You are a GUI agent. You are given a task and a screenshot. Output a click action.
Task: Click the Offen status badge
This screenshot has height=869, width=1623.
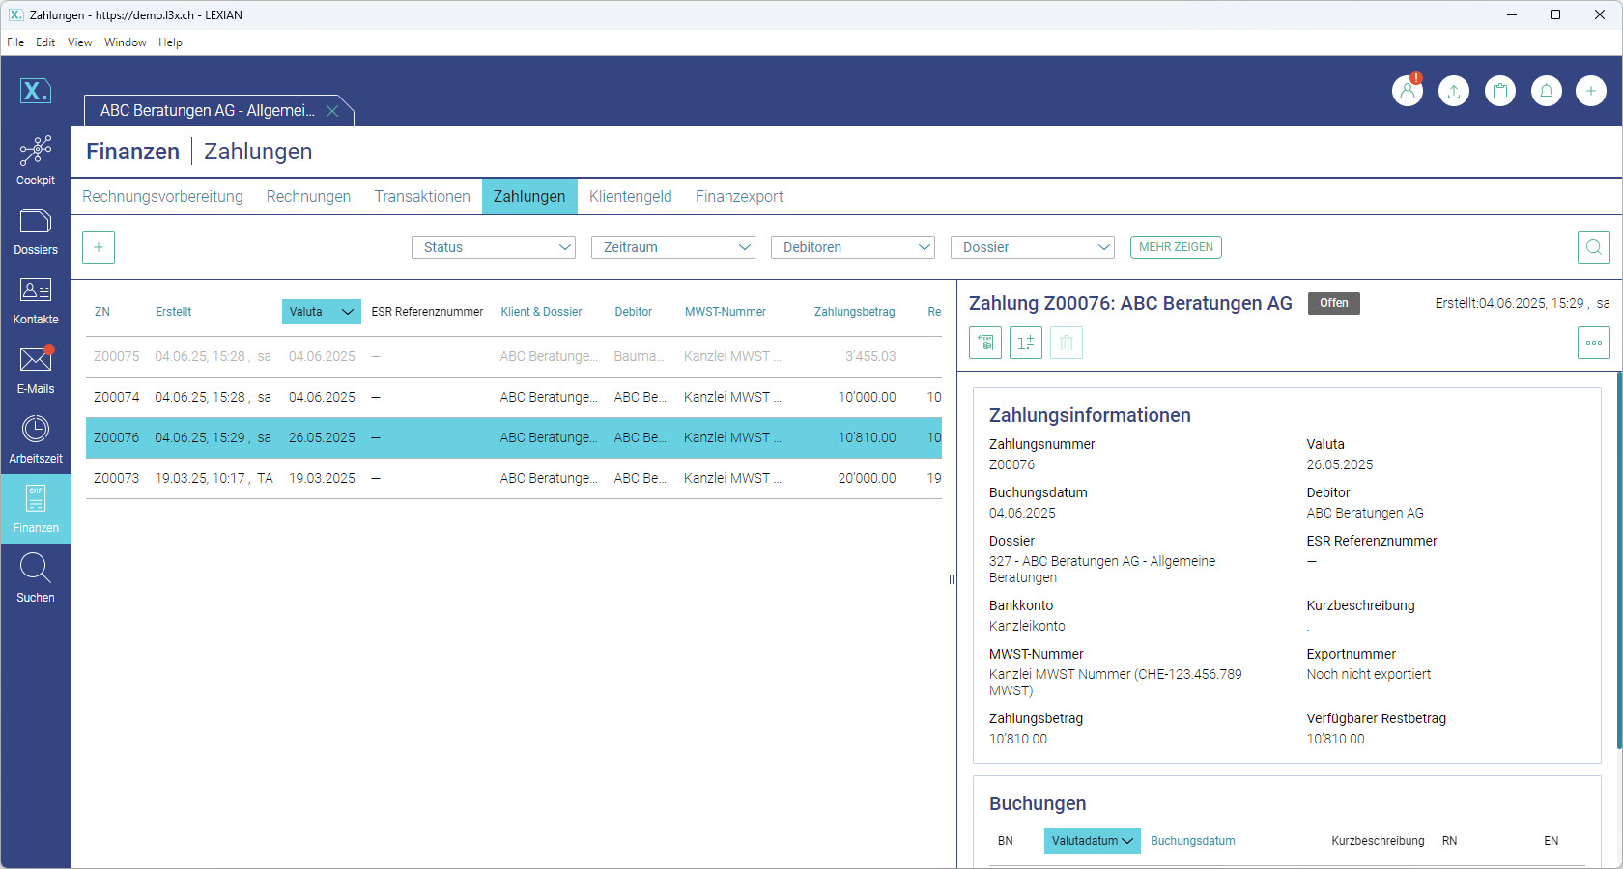[1334, 303]
